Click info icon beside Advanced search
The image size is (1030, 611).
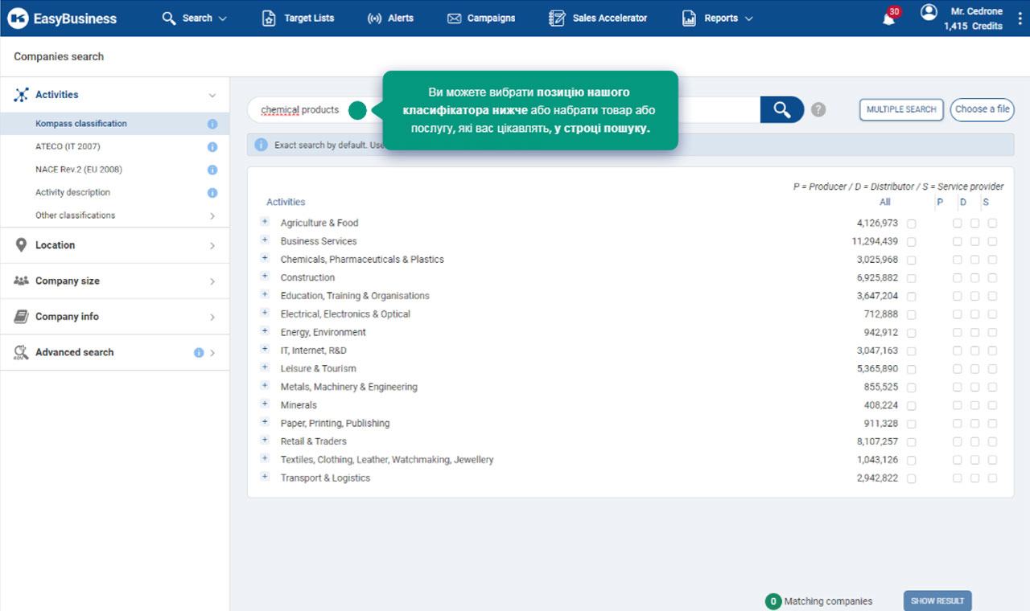[199, 352]
